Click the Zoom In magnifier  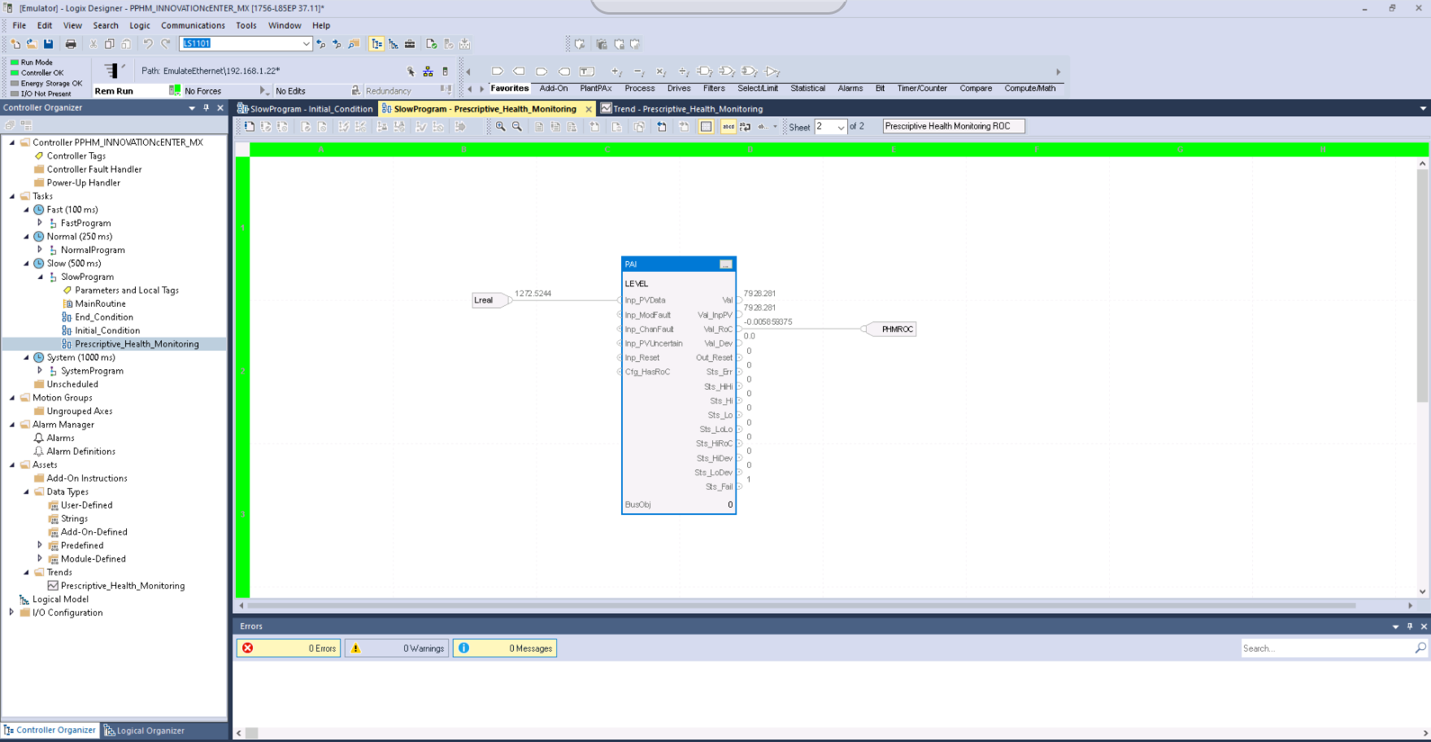(501, 127)
